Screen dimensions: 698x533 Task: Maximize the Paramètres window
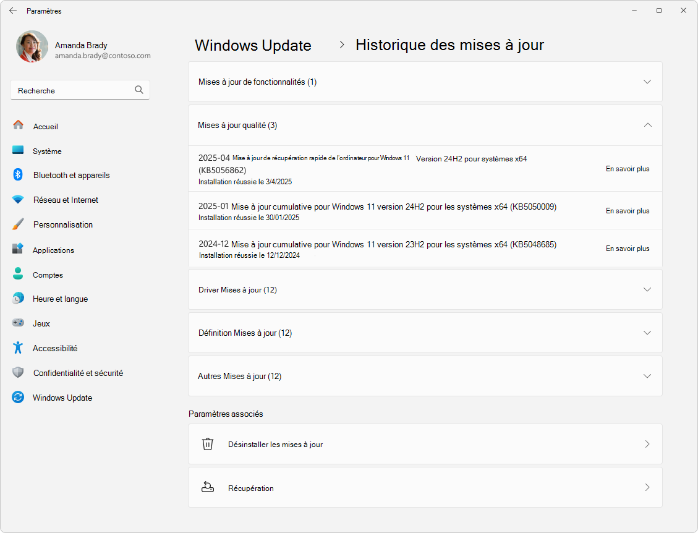659,11
